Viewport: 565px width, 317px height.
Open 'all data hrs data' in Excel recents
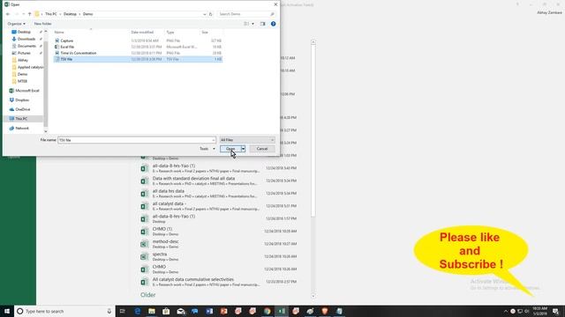tap(218, 194)
